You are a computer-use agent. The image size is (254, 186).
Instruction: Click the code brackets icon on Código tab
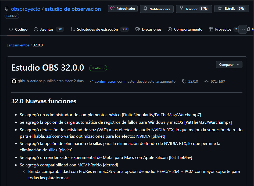[11, 29]
